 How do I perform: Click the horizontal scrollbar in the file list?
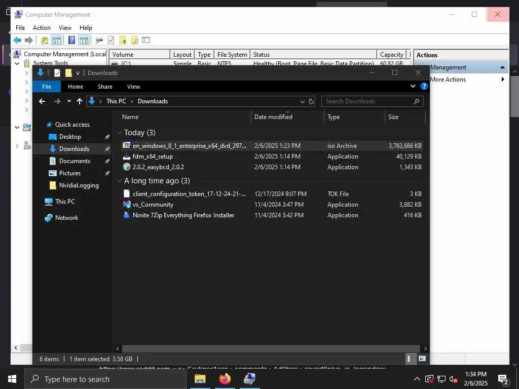tap(271, 348)
